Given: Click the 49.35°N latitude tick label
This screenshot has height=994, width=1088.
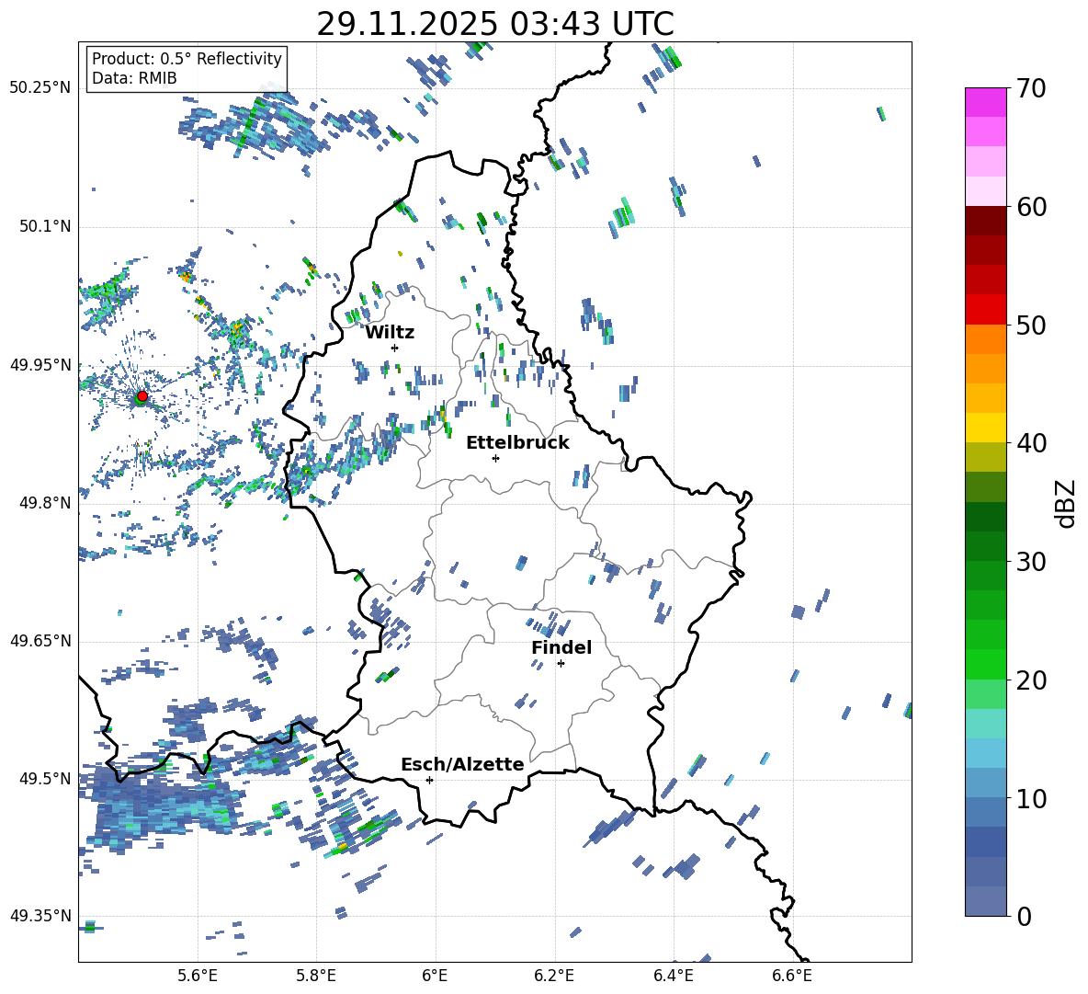Looking at the screenshot, I should 40,916.
